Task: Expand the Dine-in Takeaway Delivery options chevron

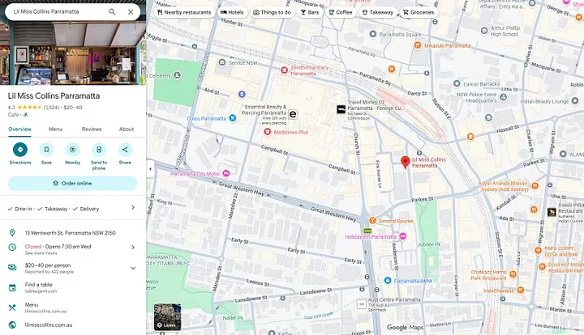Action: coord(133,208)
